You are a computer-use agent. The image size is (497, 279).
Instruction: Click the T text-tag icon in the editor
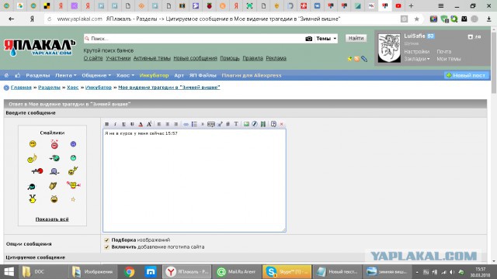coord(236,124)
